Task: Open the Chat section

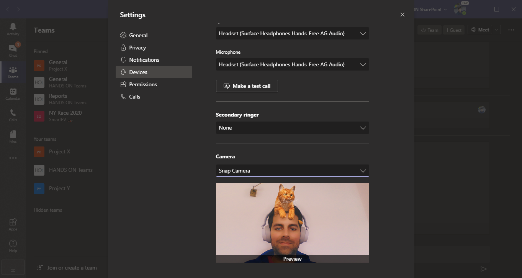Action: [13, 50]
